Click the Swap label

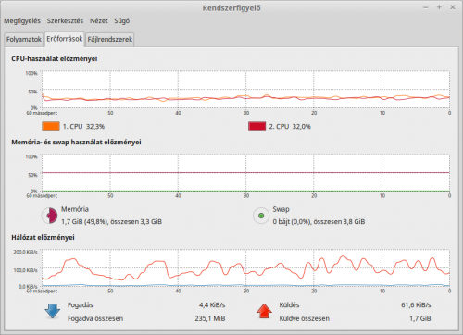tap(281, 209)
